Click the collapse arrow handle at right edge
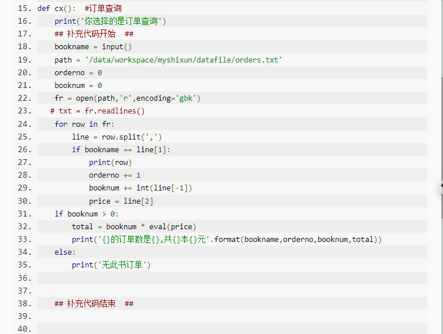Viewport: 443px width, 334px height. click(441, 186)
